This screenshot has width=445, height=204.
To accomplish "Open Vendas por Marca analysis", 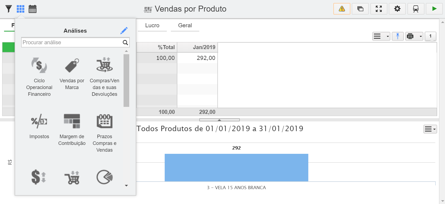I will 72,74.
